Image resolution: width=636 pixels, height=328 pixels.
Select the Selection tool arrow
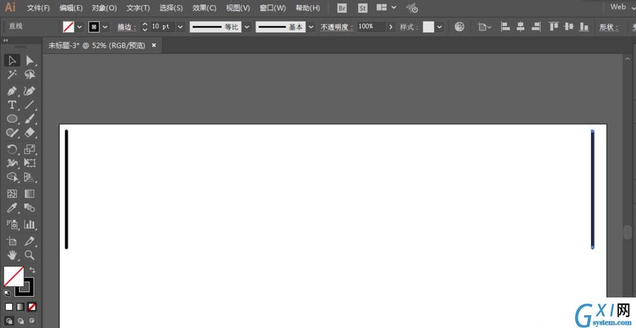12,61
